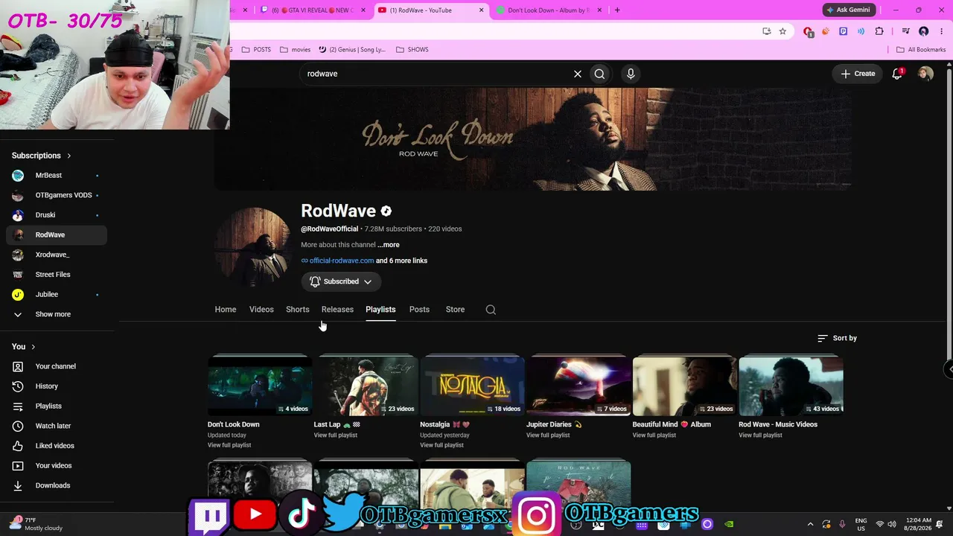This screenshot has width=953, height=536.
Task: Open the 'and 6 more links' list
Action: pyautogui.click(x=401, y=261)
